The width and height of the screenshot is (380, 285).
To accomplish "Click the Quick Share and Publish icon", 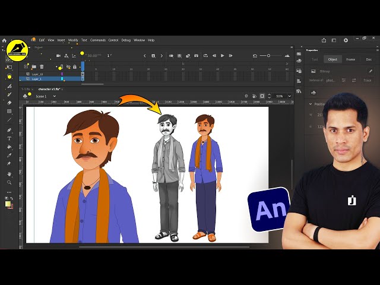I will [x=324, y=40].
